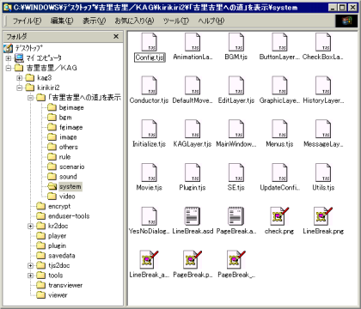
Task: Open the 表示(V) menu
Action: coord(95,21)
